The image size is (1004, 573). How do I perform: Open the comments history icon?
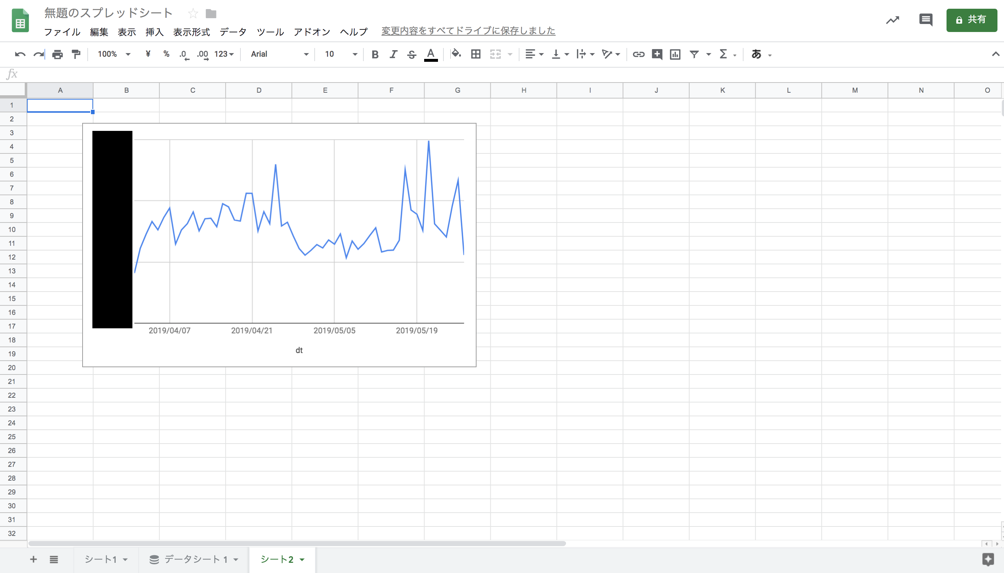[926, 20]
